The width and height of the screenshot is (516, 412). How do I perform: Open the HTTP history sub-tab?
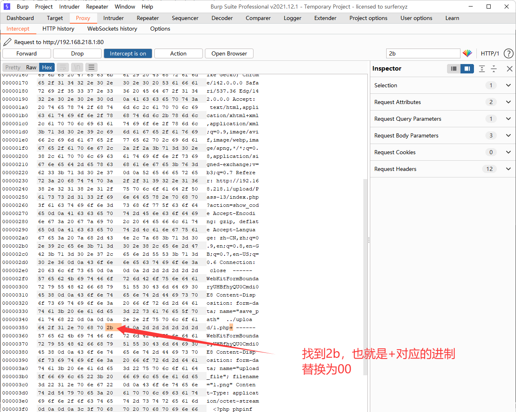58,29
